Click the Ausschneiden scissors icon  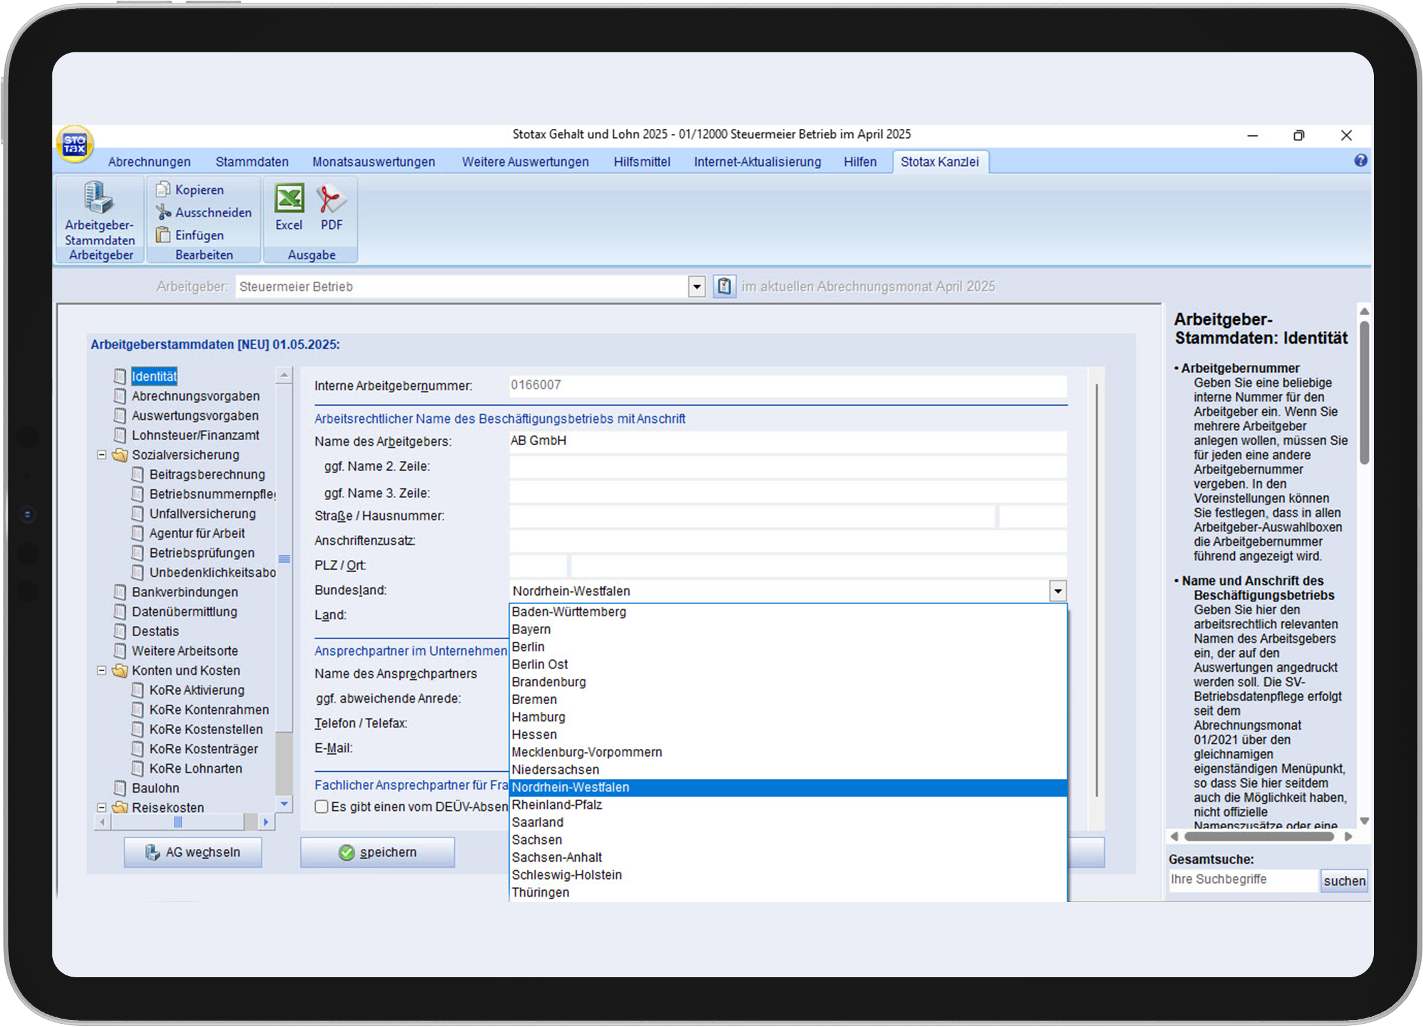coord(163,212)
